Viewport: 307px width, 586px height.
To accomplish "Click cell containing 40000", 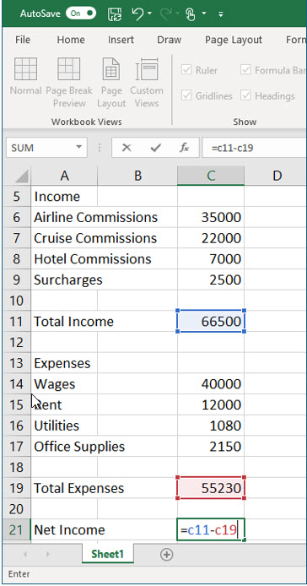I will [x=211, y=384].
